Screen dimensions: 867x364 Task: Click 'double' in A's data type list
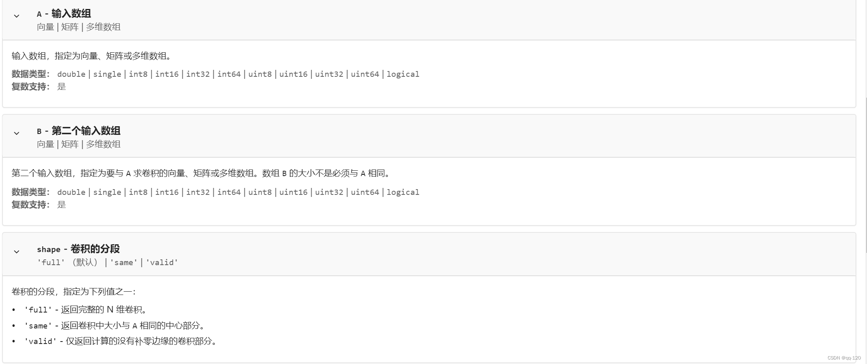[71, 74]
